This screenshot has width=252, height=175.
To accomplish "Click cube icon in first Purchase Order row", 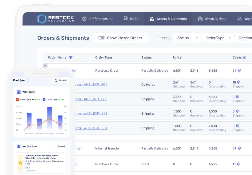I will point(239,70).
